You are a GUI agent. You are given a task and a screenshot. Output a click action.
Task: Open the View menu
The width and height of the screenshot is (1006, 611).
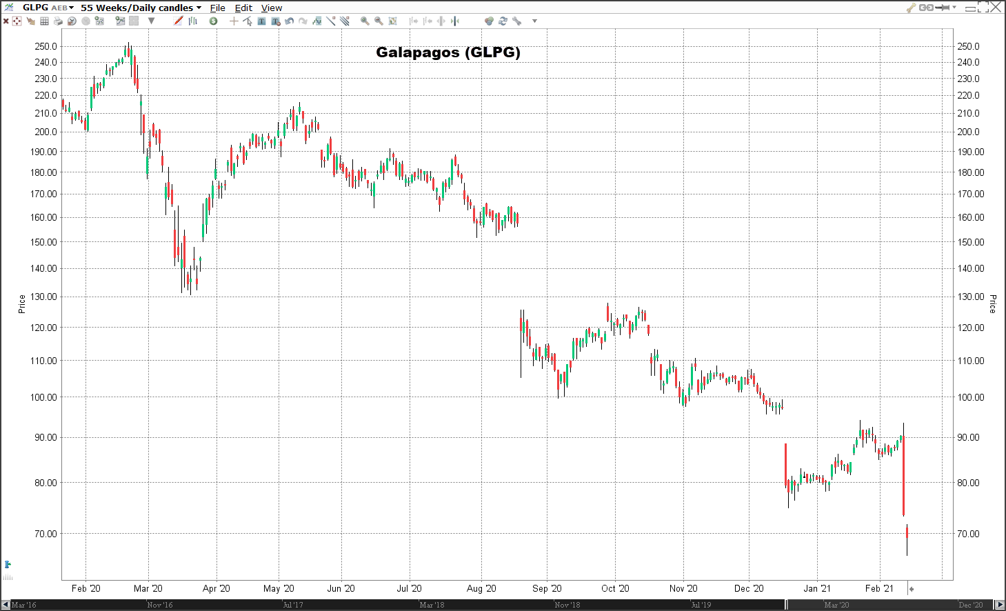(272, 8)
